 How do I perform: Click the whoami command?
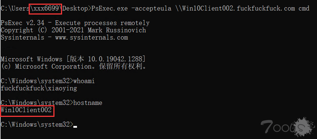click(x=84, y=81)
